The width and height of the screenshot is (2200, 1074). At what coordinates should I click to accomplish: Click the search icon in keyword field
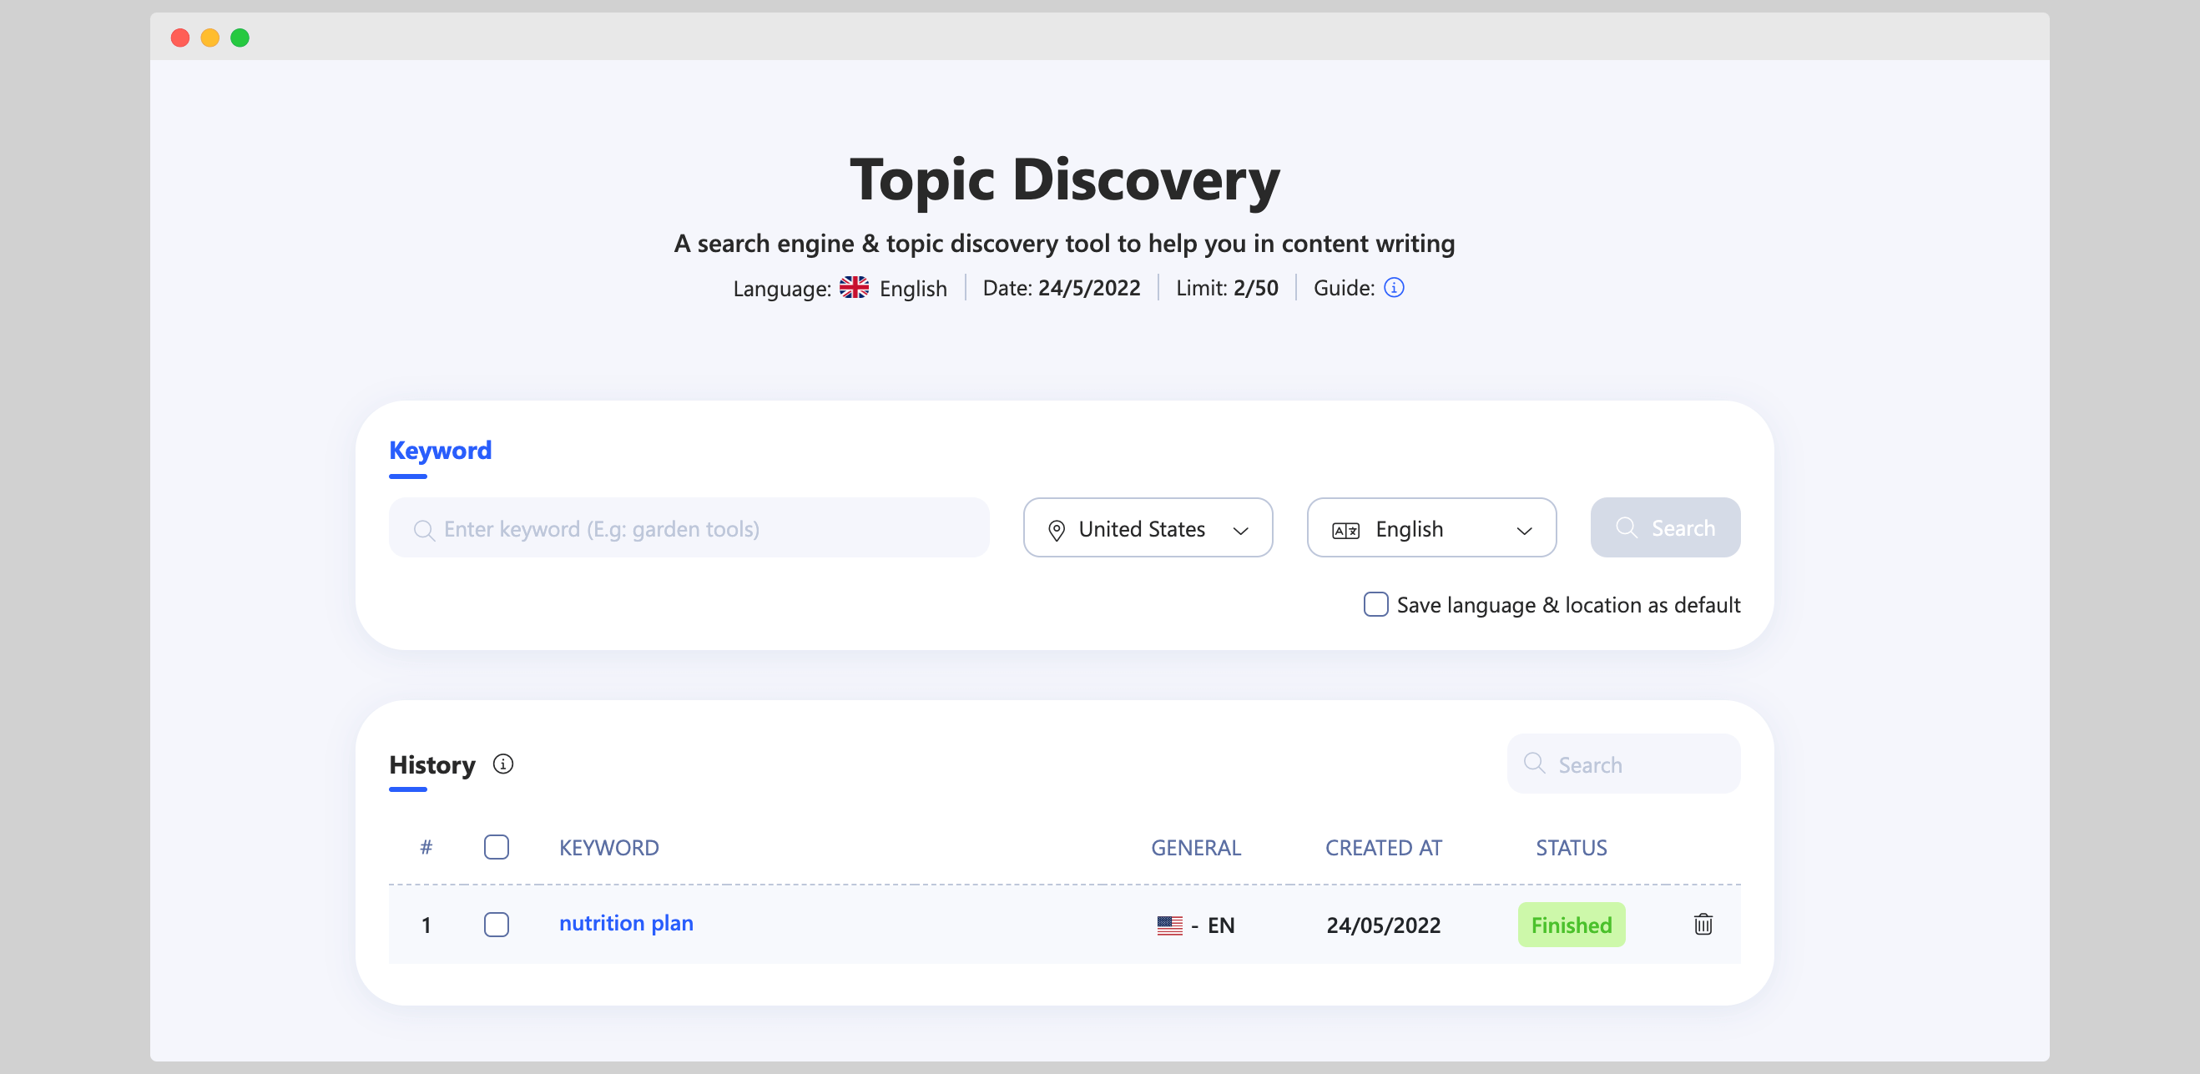[x=422, y=528]
